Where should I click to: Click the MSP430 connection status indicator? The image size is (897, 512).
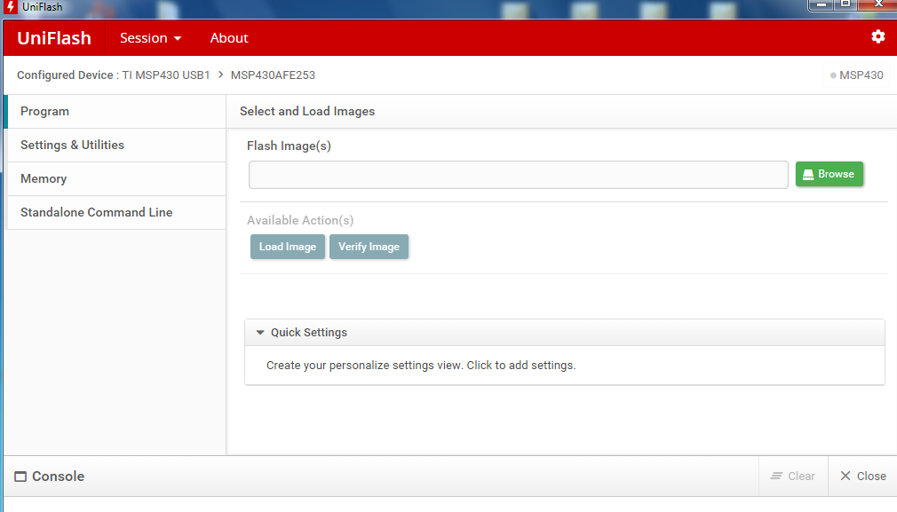[x=856, y=75]
